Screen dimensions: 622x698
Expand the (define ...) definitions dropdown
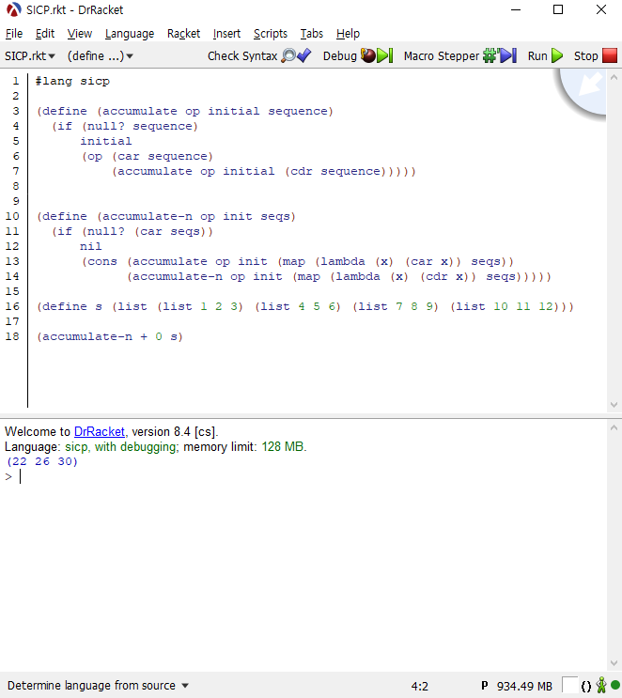(100, 56)
